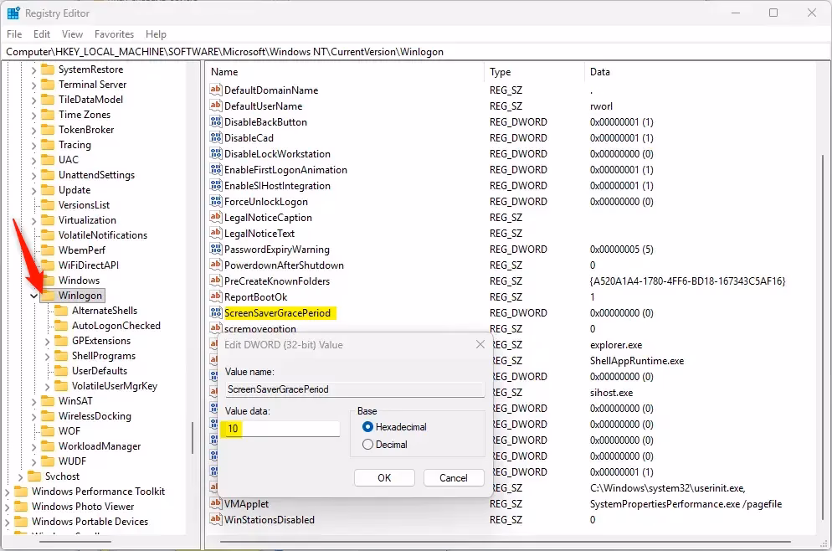Click the string icon beside VMApplet
Viewport: 832px width, 551px height.
[216, 504]
